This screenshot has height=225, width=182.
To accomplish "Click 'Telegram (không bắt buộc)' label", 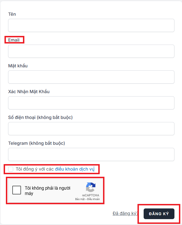I will pyautogui.click(x=36, y=143).
